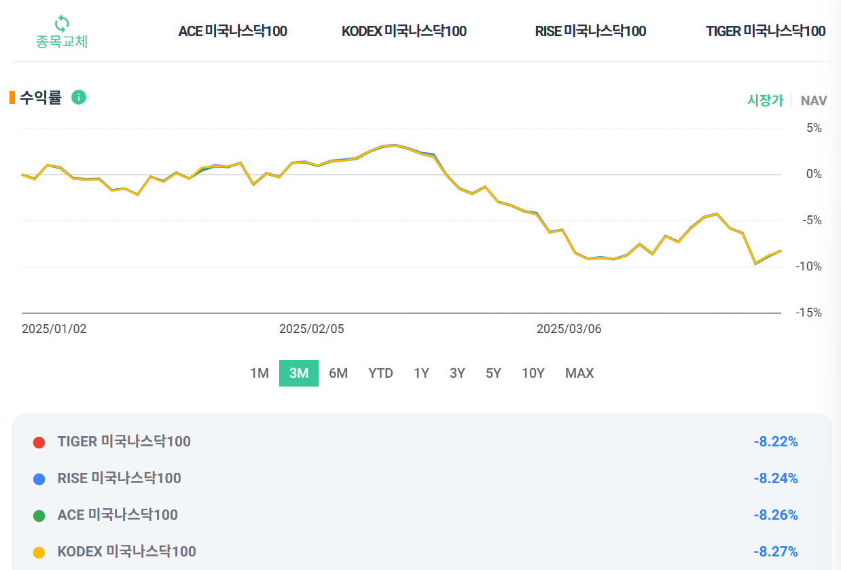Click the 수익률 section heading

(x=41, y=98)
